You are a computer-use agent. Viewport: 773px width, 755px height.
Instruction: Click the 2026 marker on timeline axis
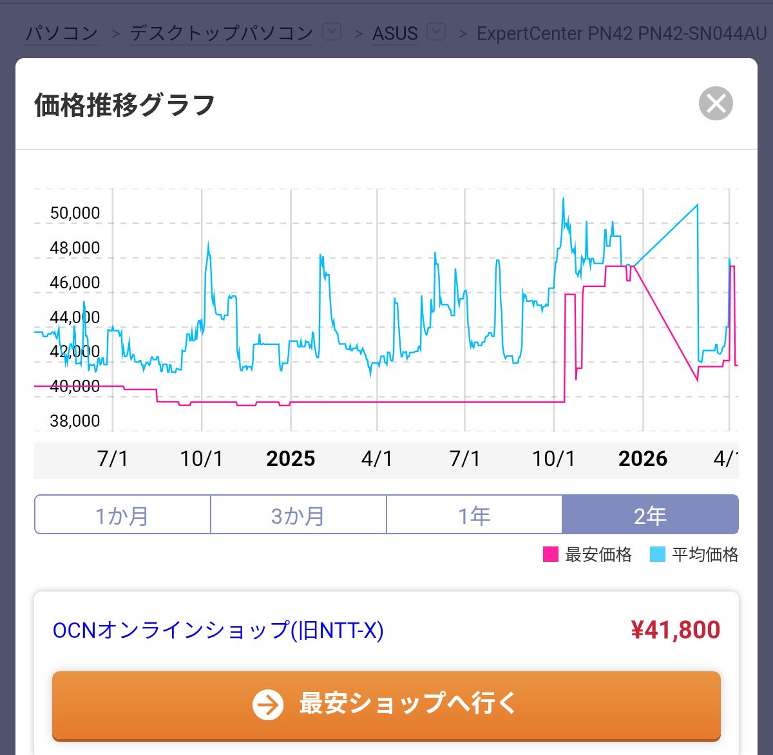coord(642,459)
